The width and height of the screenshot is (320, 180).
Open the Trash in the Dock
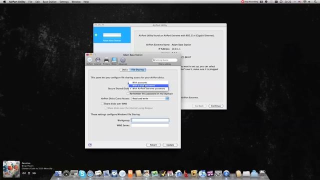tap(262, 173)
